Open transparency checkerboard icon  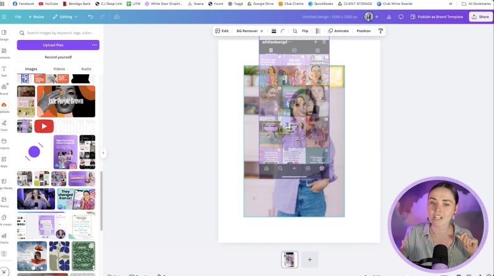click(x=318, y=31)
